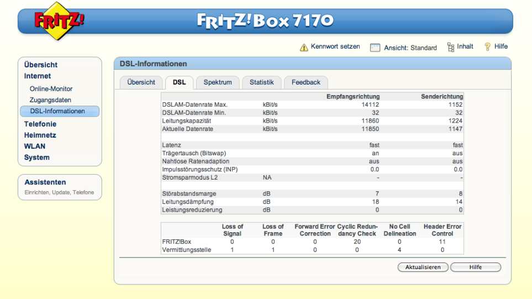Click the No Cell Delineation value 4
532x299 pixels.
pyautogui.click(x=399, y=250)
